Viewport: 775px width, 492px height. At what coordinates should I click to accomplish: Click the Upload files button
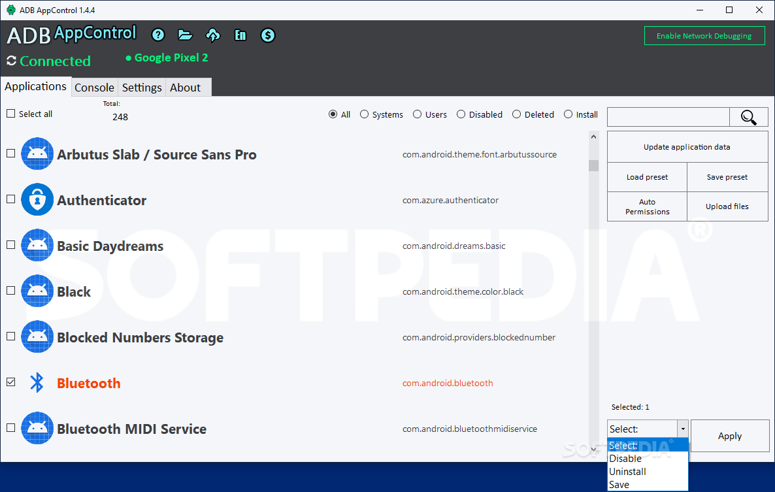point(727,206)
